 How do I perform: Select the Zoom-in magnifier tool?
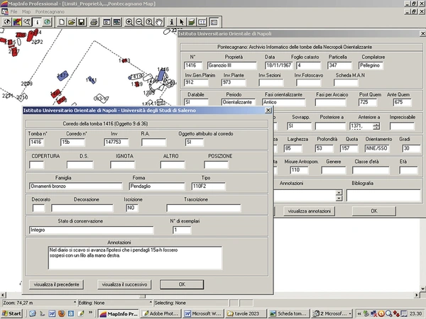[x=129, y=21]
